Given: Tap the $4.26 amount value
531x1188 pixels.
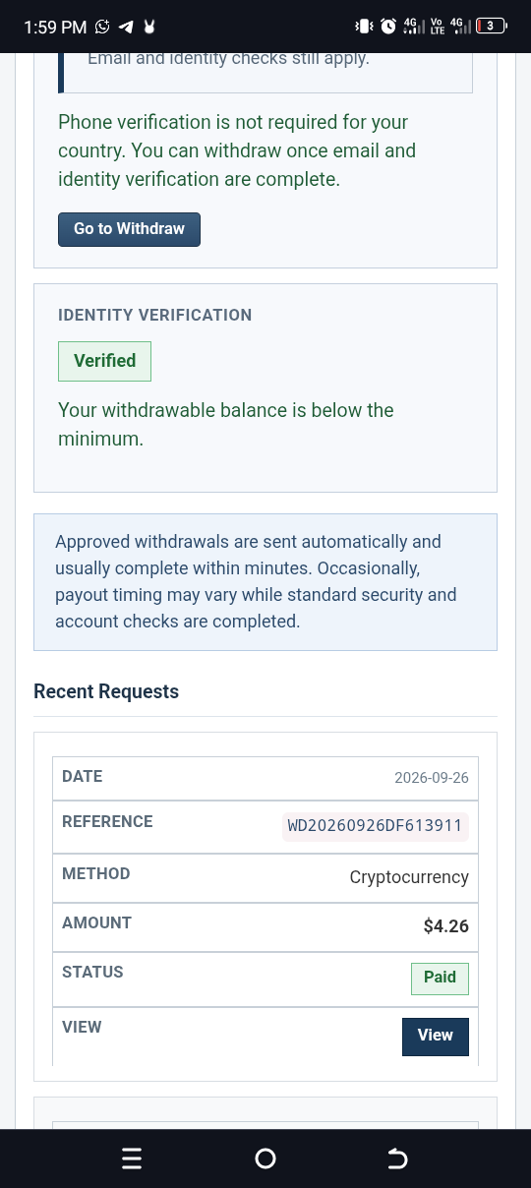Looking at the screenshot, I should point(446,926).
